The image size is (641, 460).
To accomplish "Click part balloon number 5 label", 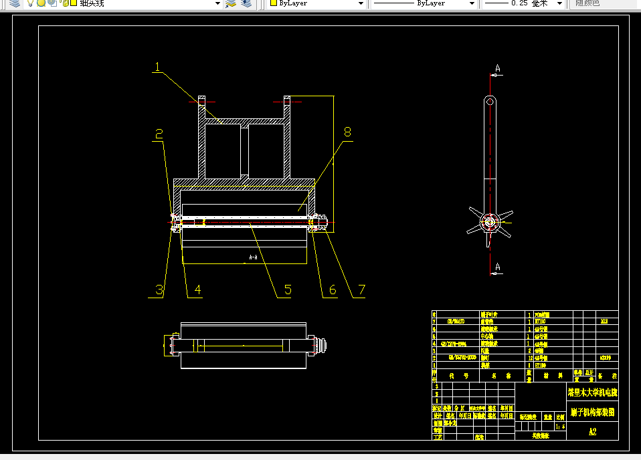I will click(288, 290).
